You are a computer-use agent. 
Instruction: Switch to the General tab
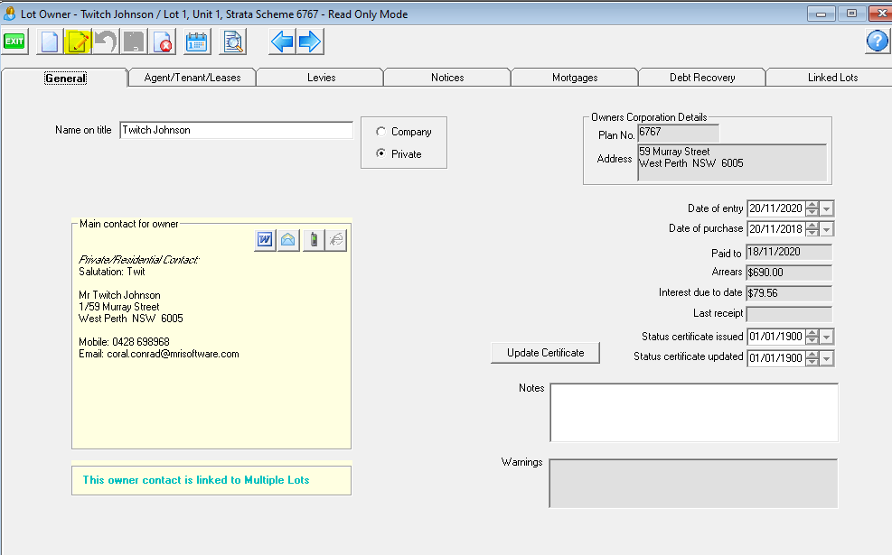coord(65,78)
